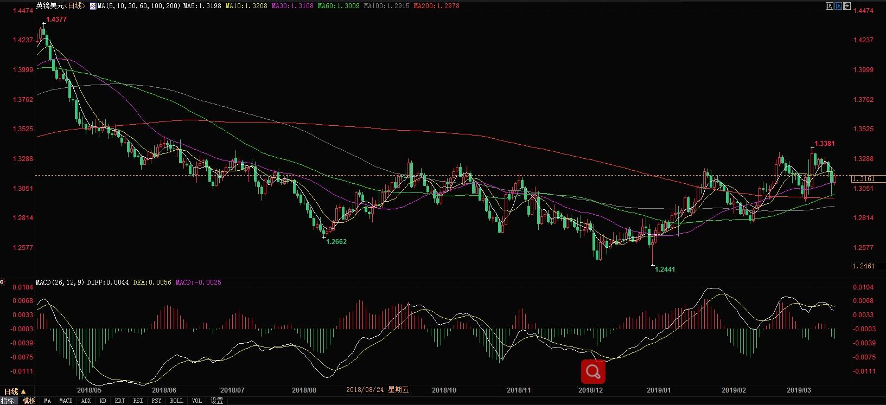Click the 2019/03 time axis label
Screen dimensions: 886x405
[799, 390]
